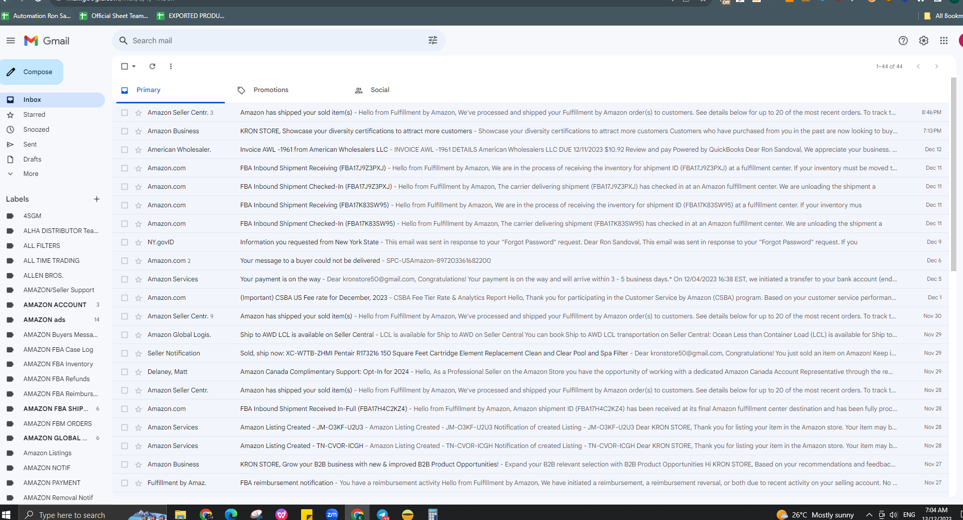
Task: Check the Seller Notification email checkbox
Action: [x=125, y=353]
